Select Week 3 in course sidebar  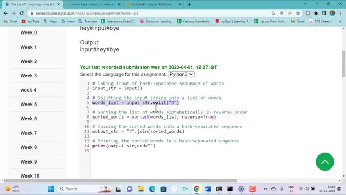29,76
